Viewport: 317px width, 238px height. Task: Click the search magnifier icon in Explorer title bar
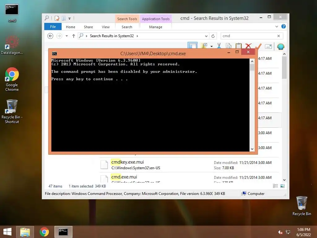47,18
